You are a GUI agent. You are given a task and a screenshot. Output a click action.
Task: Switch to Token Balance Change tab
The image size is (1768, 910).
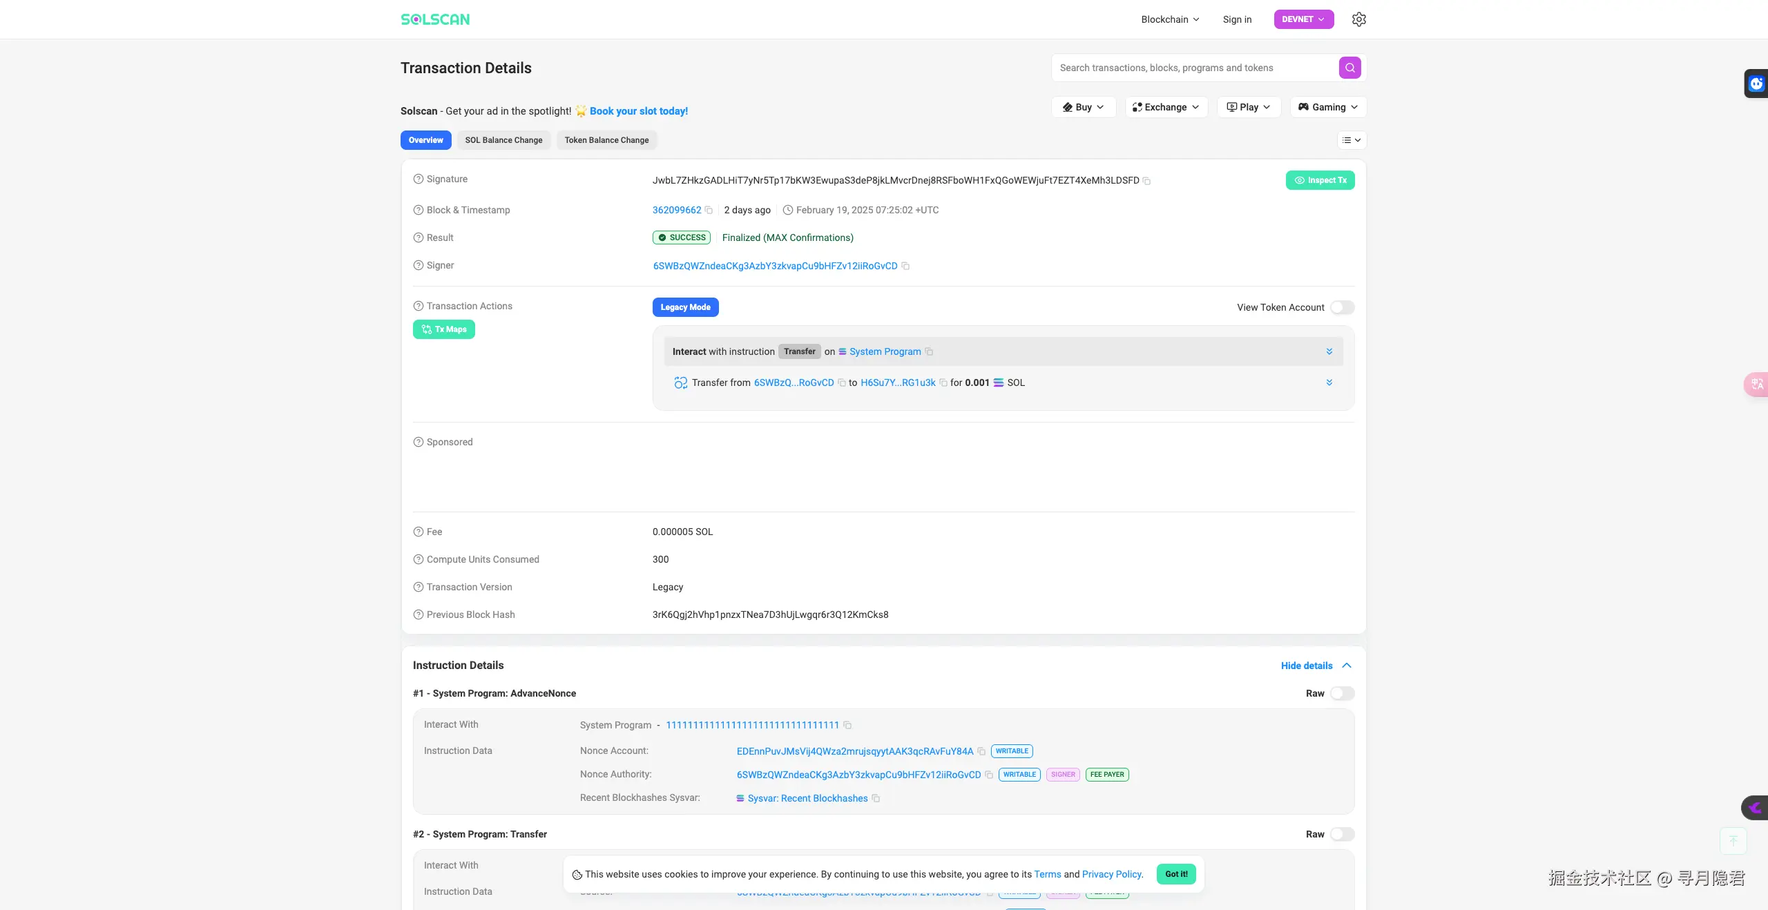(x=606, y=140)
